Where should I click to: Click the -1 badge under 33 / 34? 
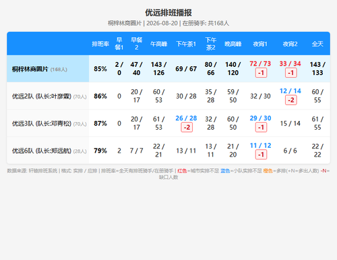coord(291,73)
